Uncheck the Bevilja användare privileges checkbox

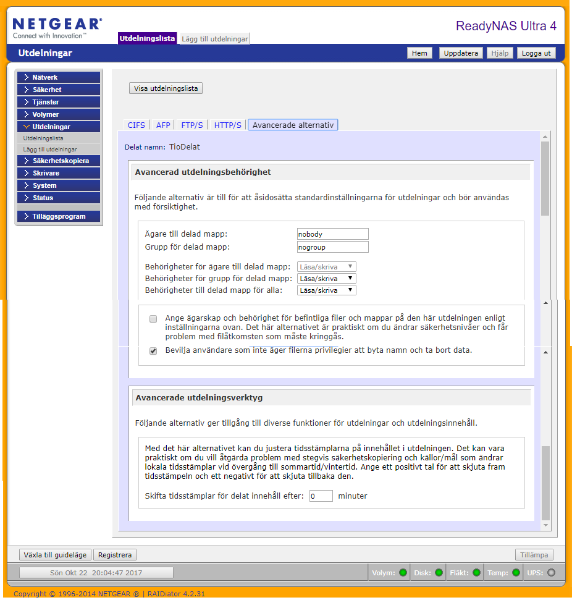point(153,351)
